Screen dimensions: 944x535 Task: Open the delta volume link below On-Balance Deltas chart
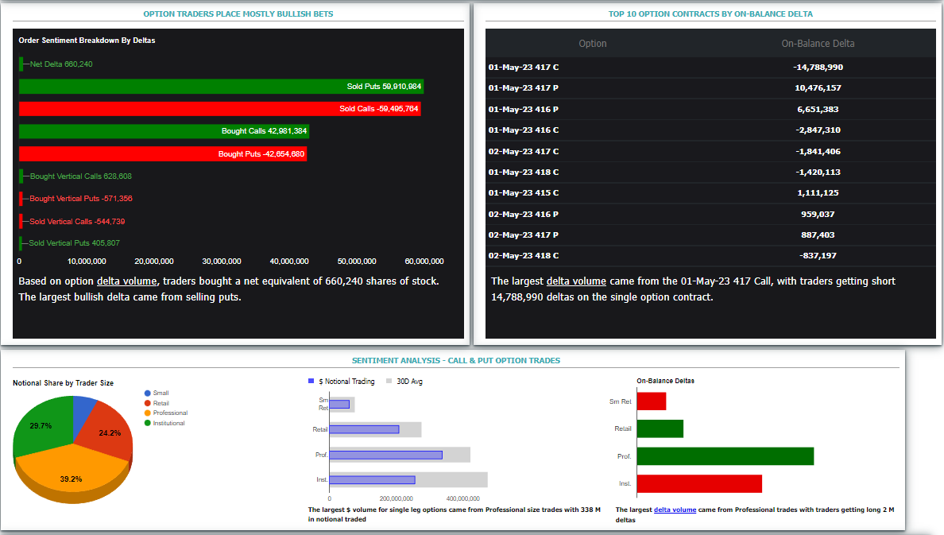click(675, 510)
